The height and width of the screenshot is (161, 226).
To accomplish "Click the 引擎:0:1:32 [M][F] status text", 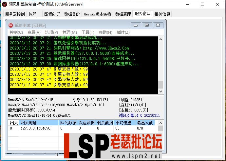I will coord(90,100).
